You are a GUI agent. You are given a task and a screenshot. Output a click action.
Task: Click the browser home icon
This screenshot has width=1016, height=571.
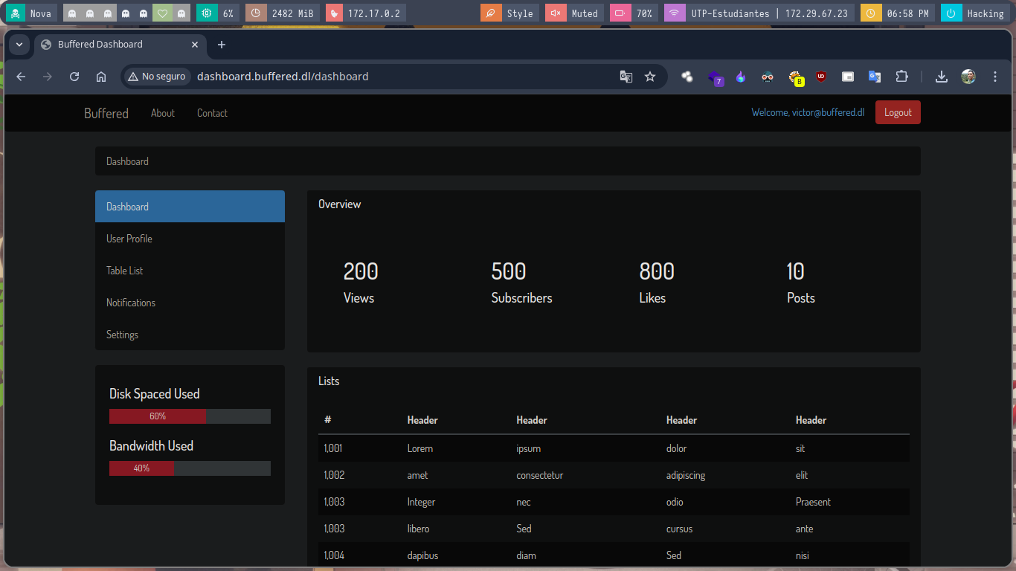tap(101, 77)
